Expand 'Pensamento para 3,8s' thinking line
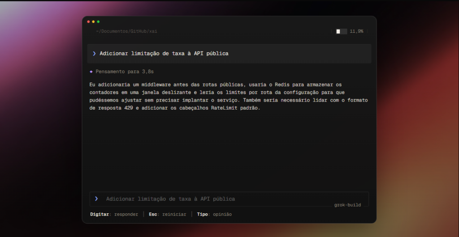The image size is (459, 237). click(125, 72)
